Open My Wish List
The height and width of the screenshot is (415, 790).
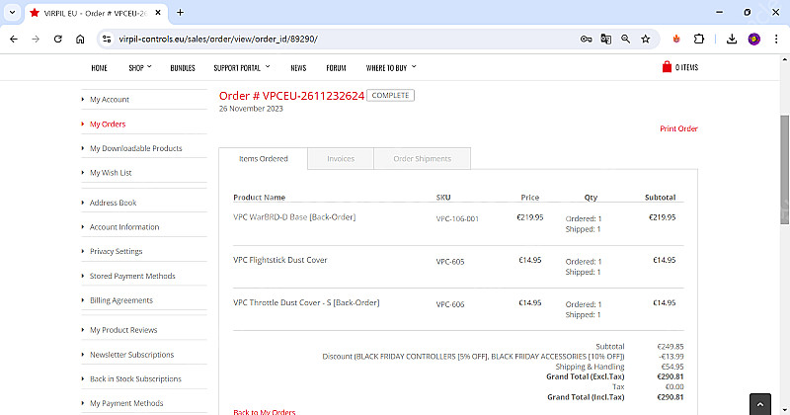tap(111, 173)
